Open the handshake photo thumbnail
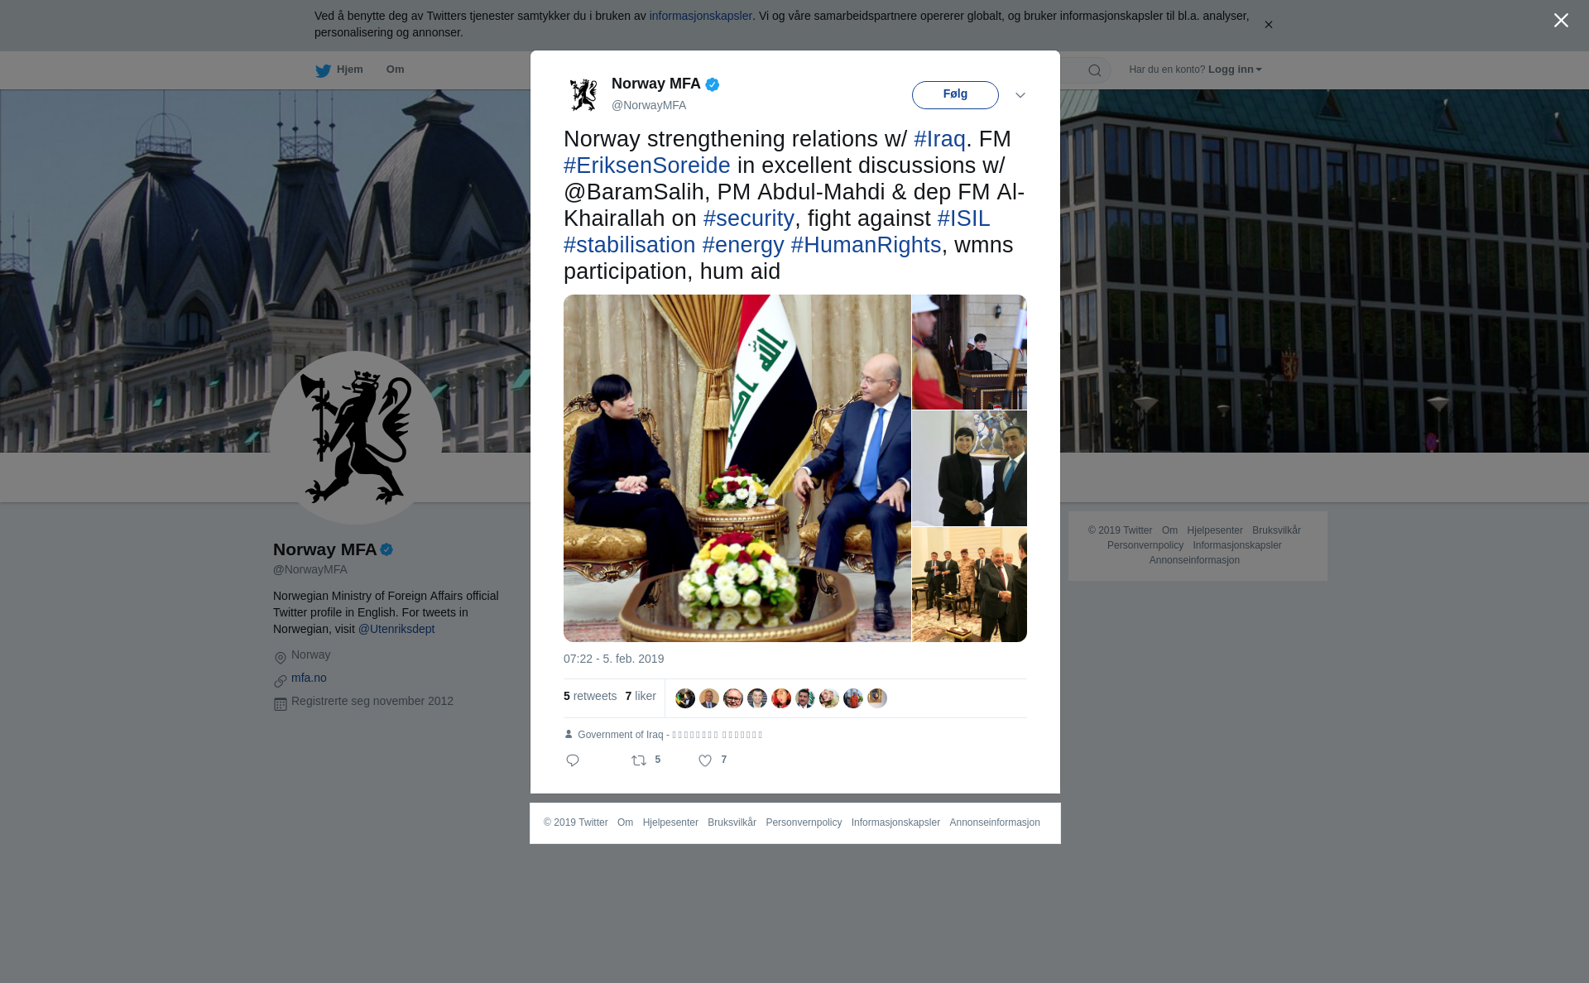 [x=969, y=468]
